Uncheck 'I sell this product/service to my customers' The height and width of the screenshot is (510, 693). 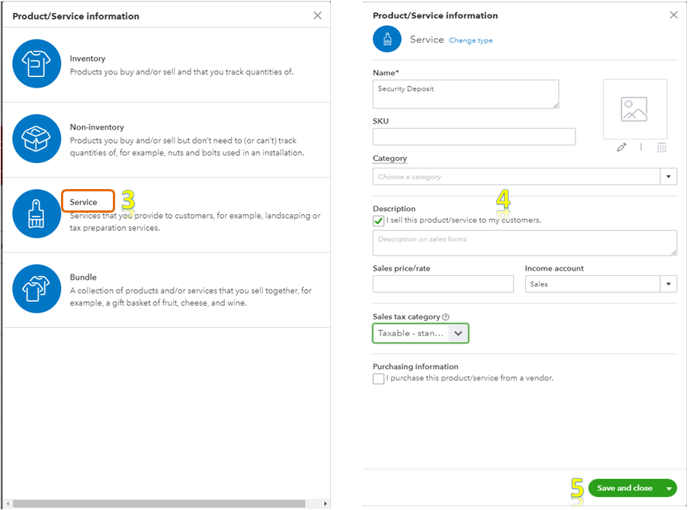379,220
